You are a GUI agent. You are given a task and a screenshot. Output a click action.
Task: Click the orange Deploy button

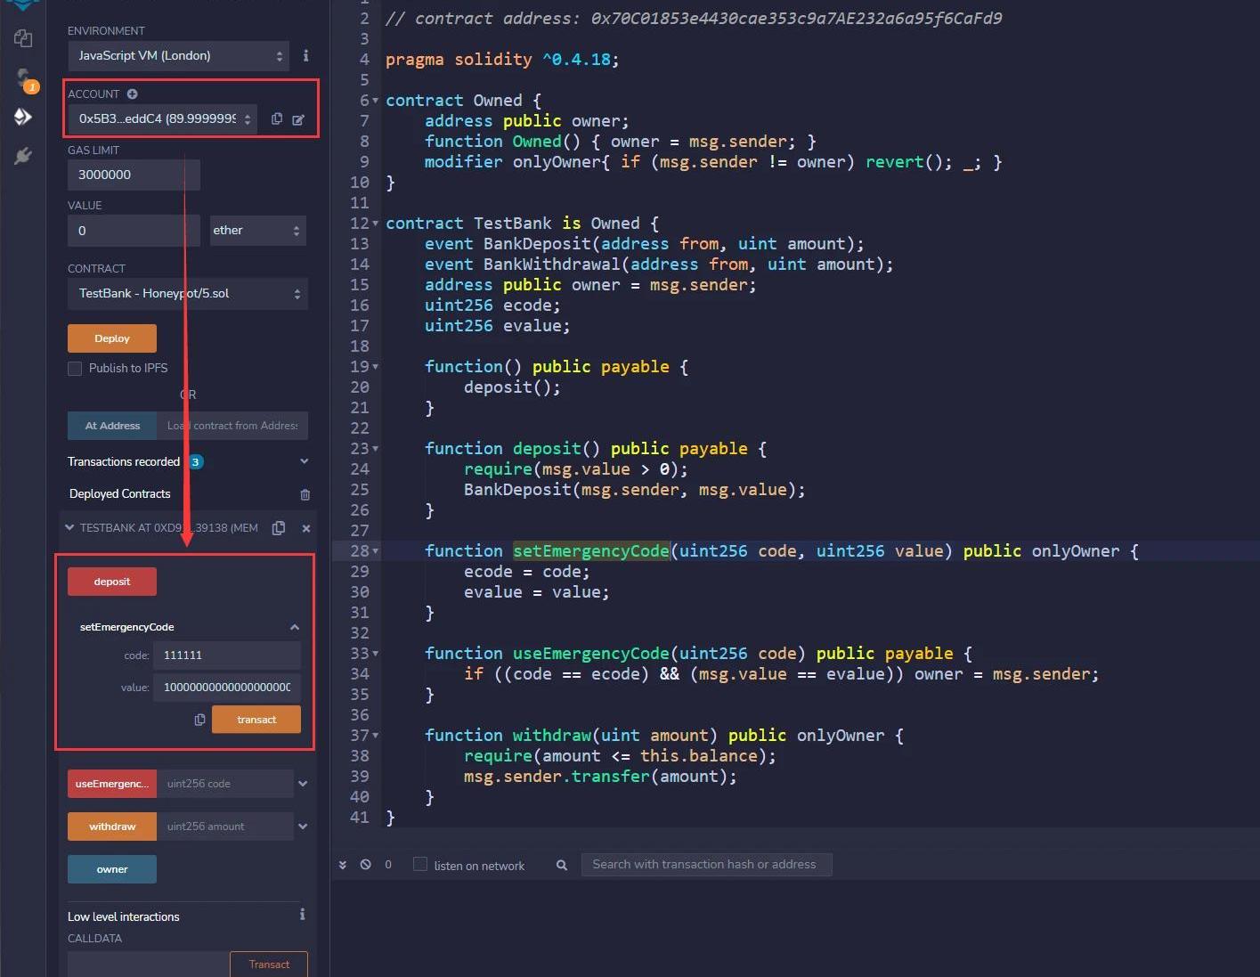pyautogui.click(x=112, y=338)
